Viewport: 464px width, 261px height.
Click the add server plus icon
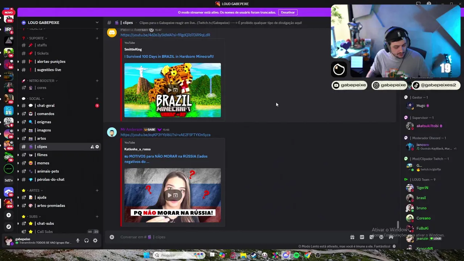tap(9, 215)
